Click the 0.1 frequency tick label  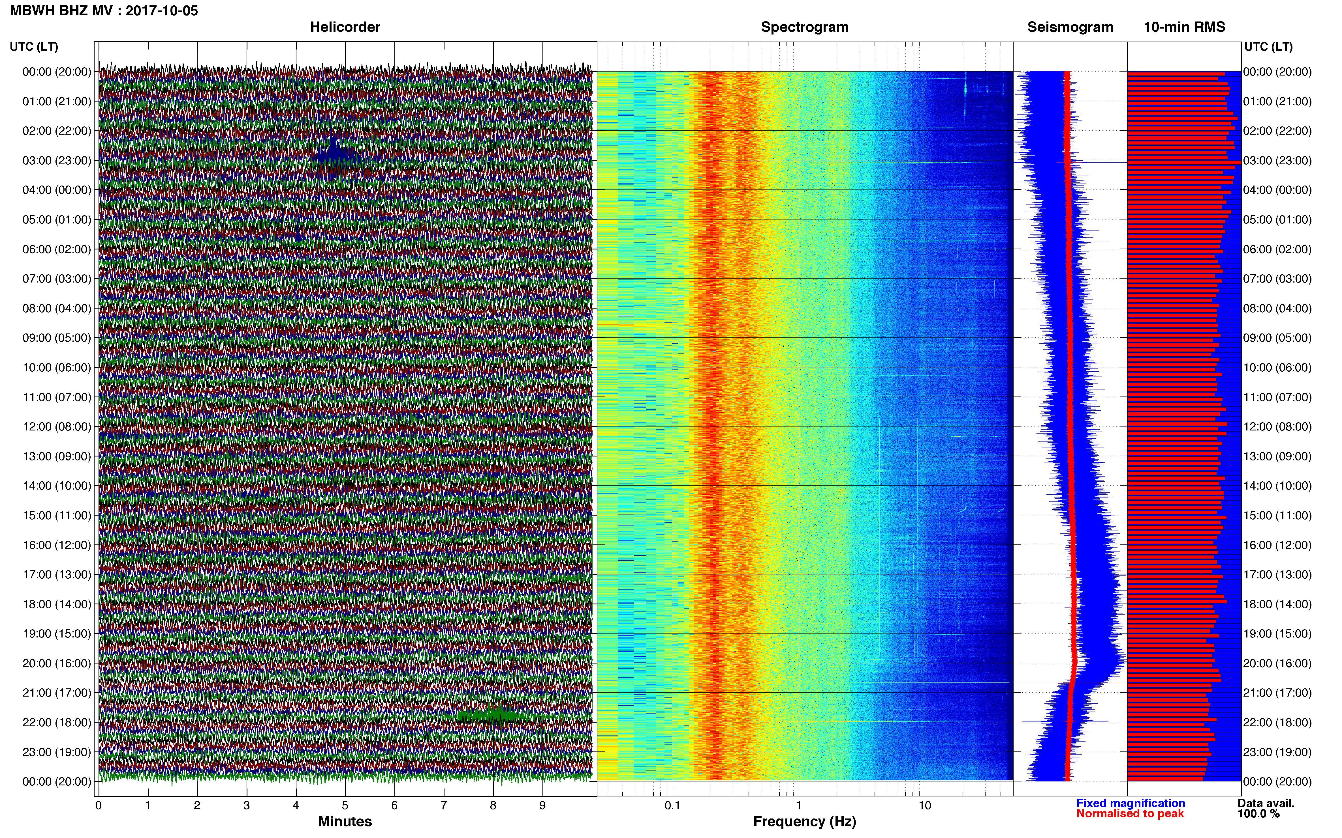(x=672, y=805)
